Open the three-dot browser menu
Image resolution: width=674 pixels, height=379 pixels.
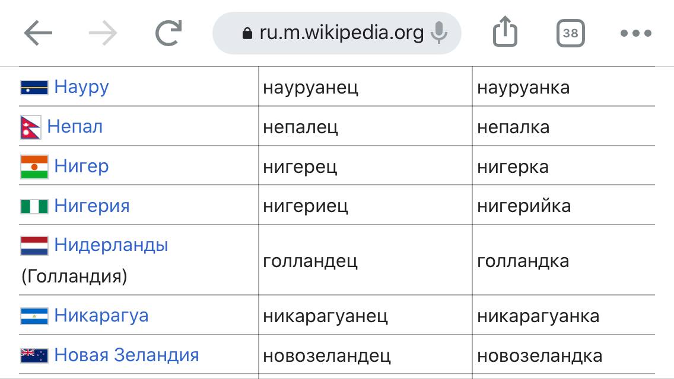(x=636, y=33)
